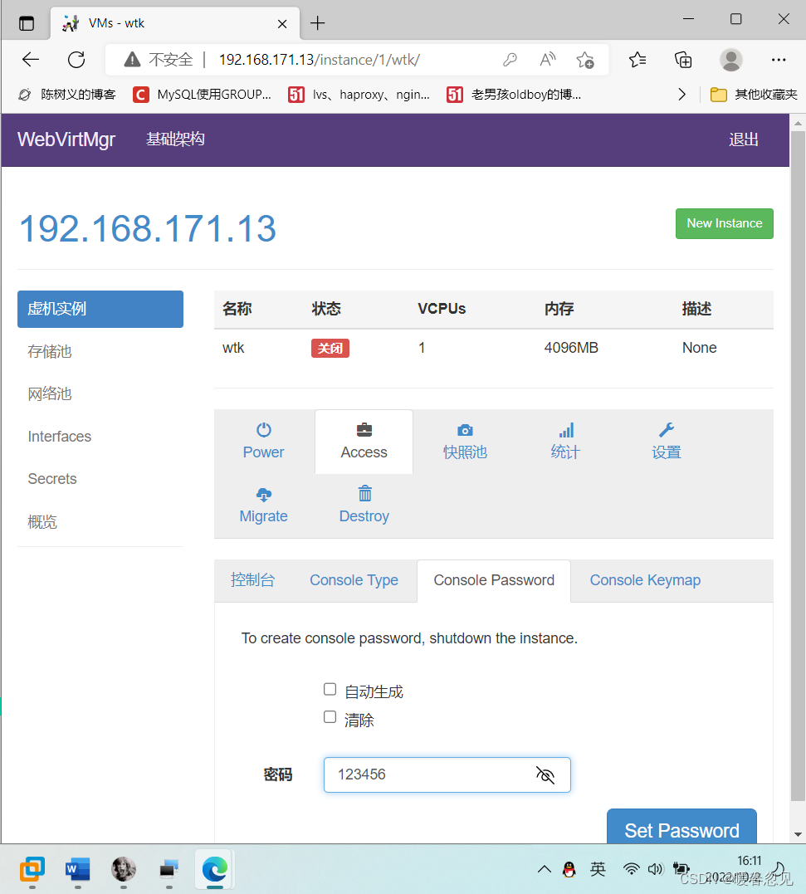This screenshot has width=806, height=894.
Task: Open the 统计 statistics tab
Action: tap(565, 442)
